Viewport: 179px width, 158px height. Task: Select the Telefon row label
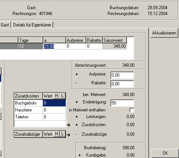click(28, 117)
